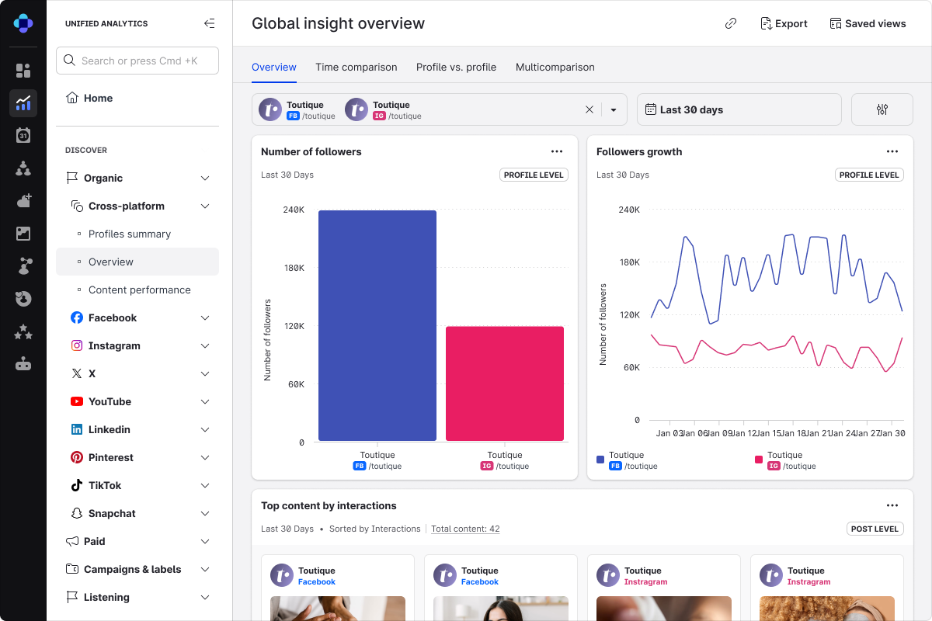Click the dashboard grid icon in left rail

pos(23,71)
